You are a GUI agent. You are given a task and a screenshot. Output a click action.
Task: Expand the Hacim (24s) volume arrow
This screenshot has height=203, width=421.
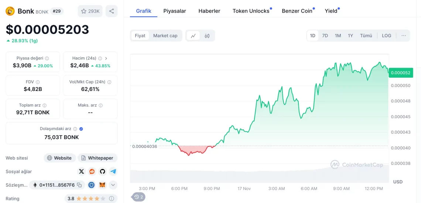point(106,58)
